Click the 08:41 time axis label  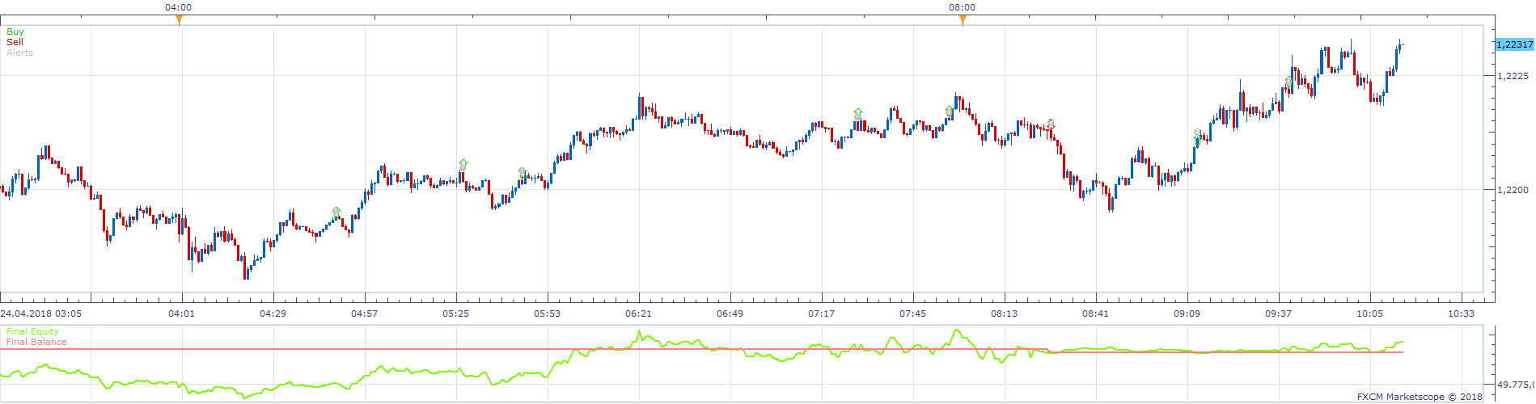coord(1096,314)
